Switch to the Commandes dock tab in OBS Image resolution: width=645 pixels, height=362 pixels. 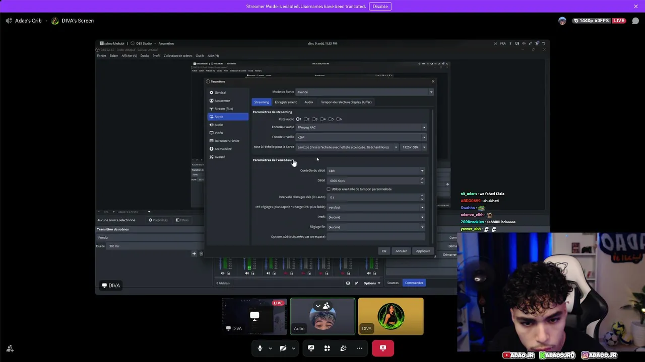click(x=414, y=283)
